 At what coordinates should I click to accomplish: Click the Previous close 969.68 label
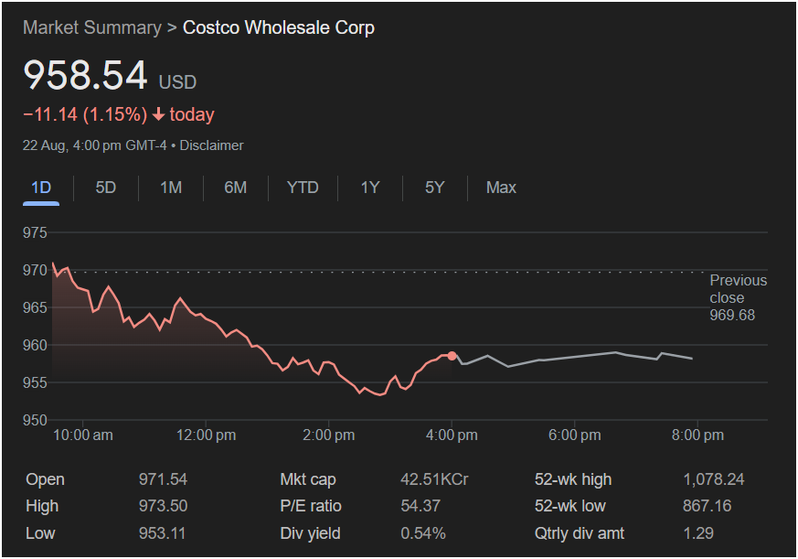738,297
